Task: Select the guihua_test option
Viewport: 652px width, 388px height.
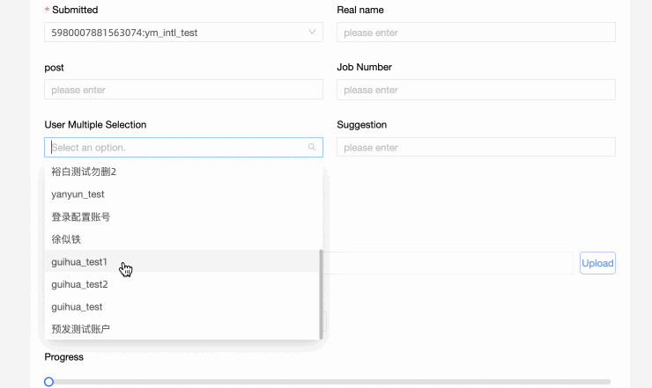Action: pyautogui.click(x=78, y=307)
